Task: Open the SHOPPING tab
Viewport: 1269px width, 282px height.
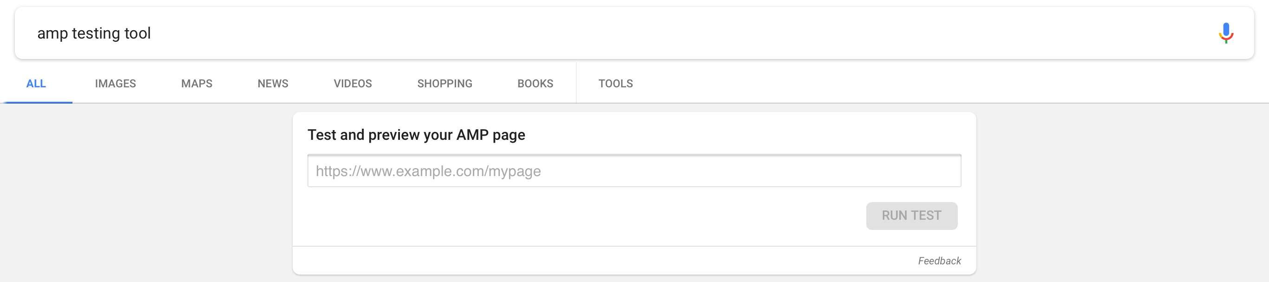Action: pos(445,83)
